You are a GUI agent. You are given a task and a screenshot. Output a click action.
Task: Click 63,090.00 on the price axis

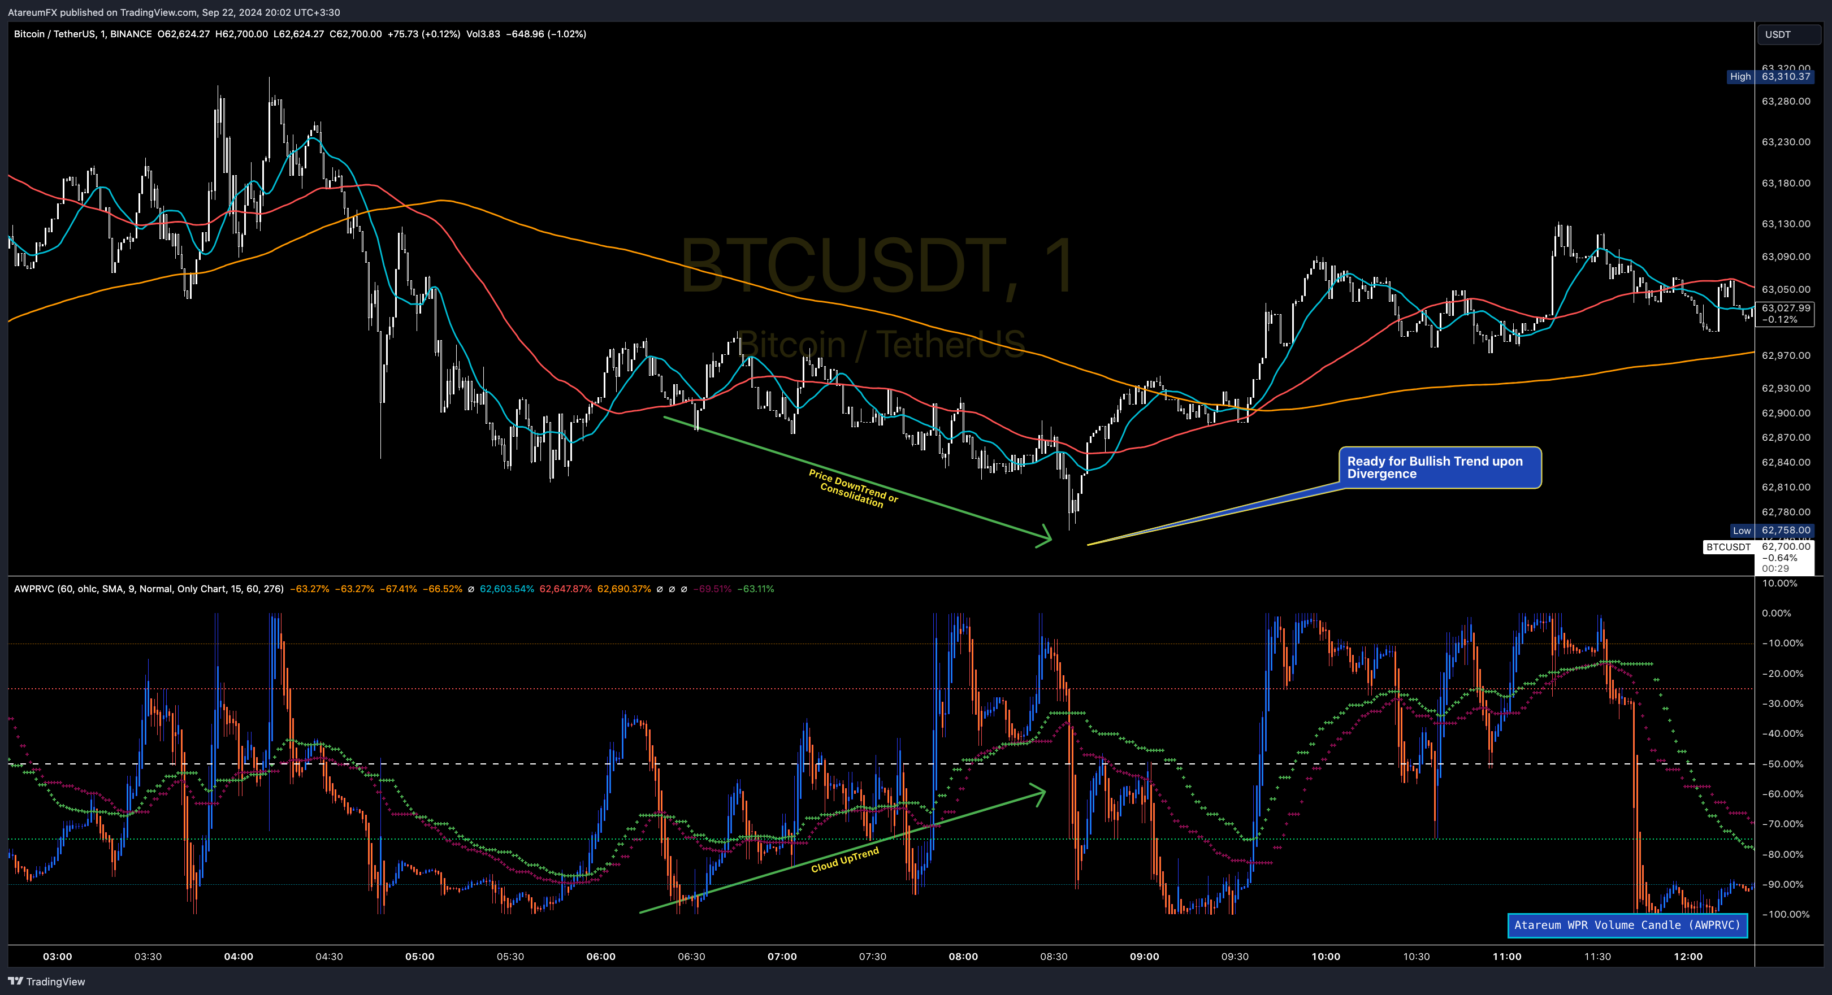click(x=1786, y=257)
